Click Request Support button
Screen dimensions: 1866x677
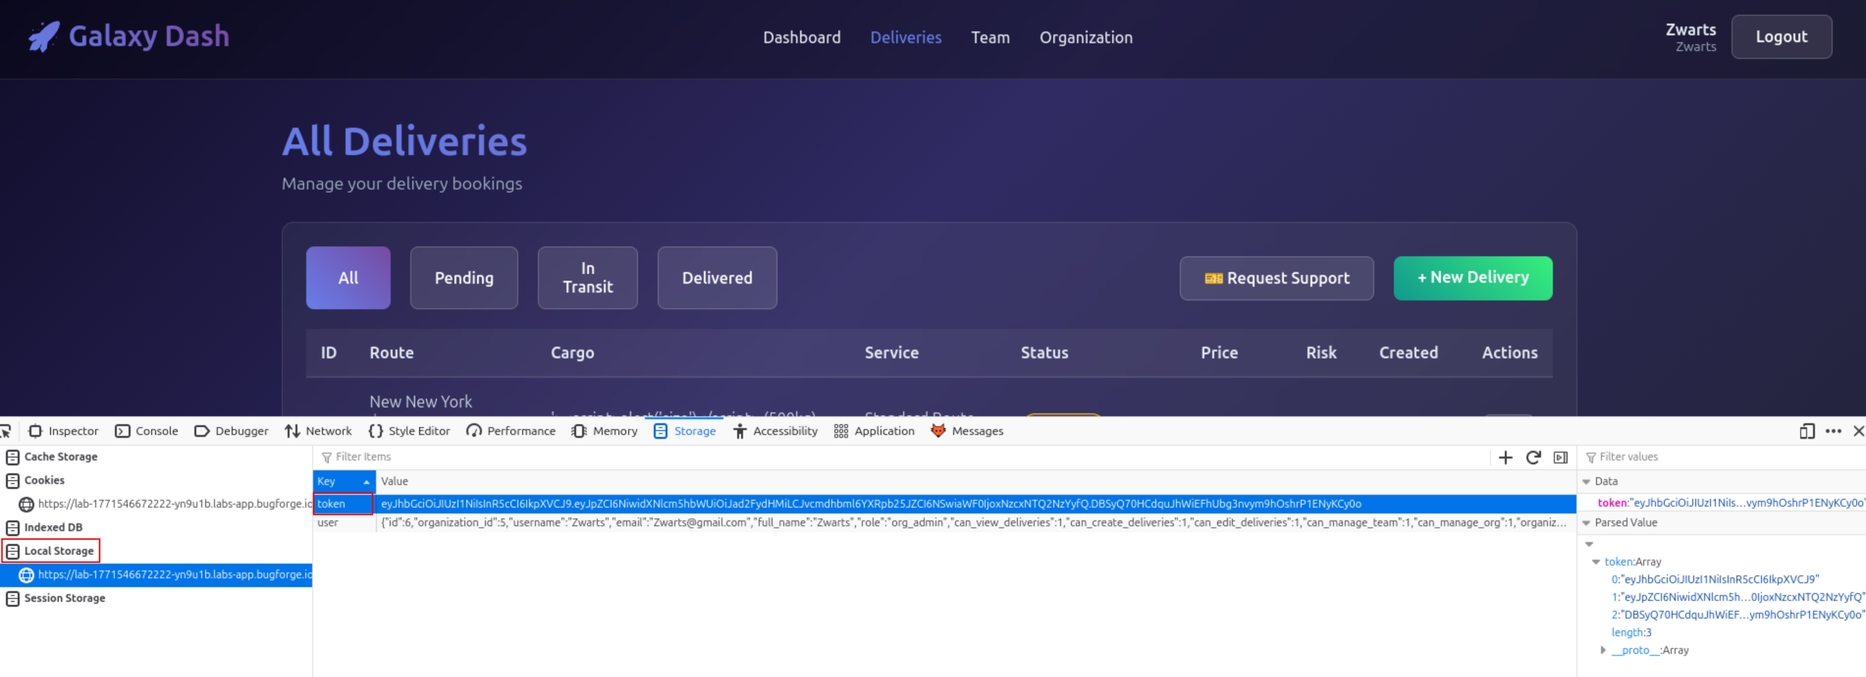click(1276, 278)
